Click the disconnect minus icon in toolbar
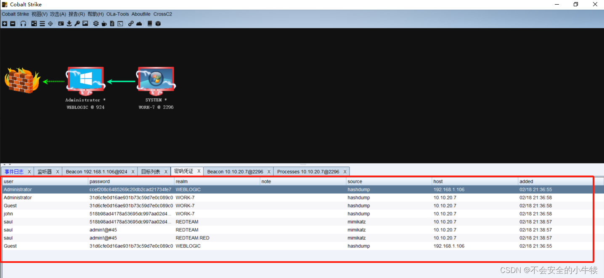Viewport: 604px width, 278px height. [13, 24]
